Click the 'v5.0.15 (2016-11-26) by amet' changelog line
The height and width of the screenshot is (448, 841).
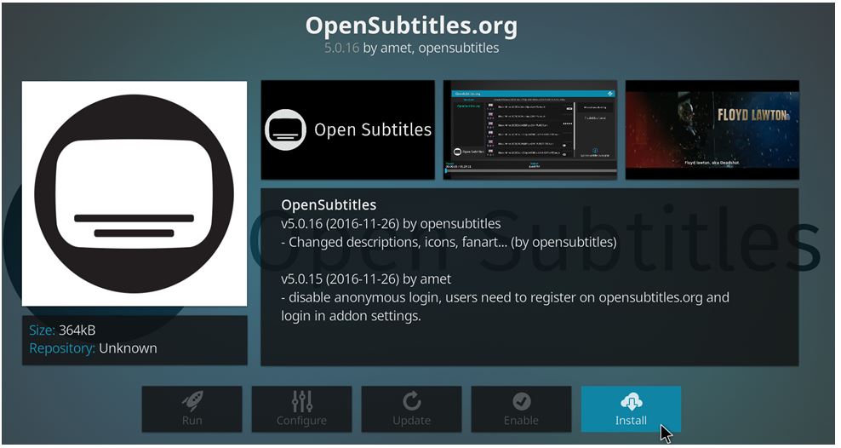[366, 279]
